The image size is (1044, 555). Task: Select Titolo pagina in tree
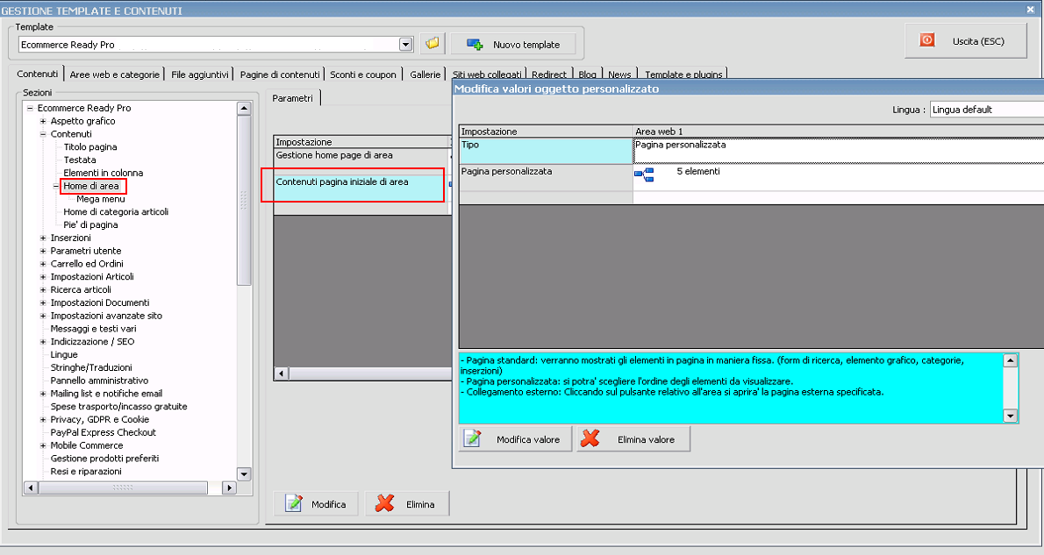[89, 147]
